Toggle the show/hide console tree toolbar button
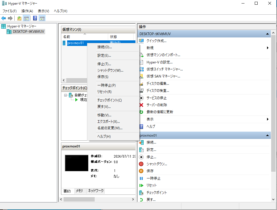Image resolution: width=277 pixels, height=210 pixels. [26, 18]
